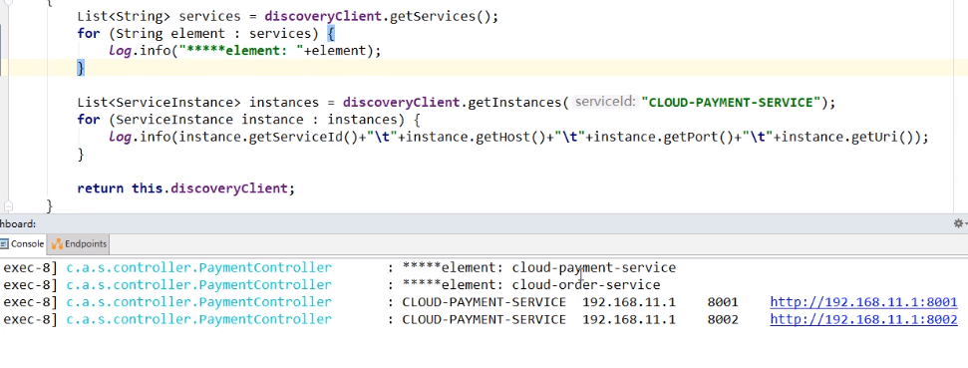The width and height of the screenshot is (968, 368).
Task: Click instance.getHost() call in code
Action: pos(476,137)
